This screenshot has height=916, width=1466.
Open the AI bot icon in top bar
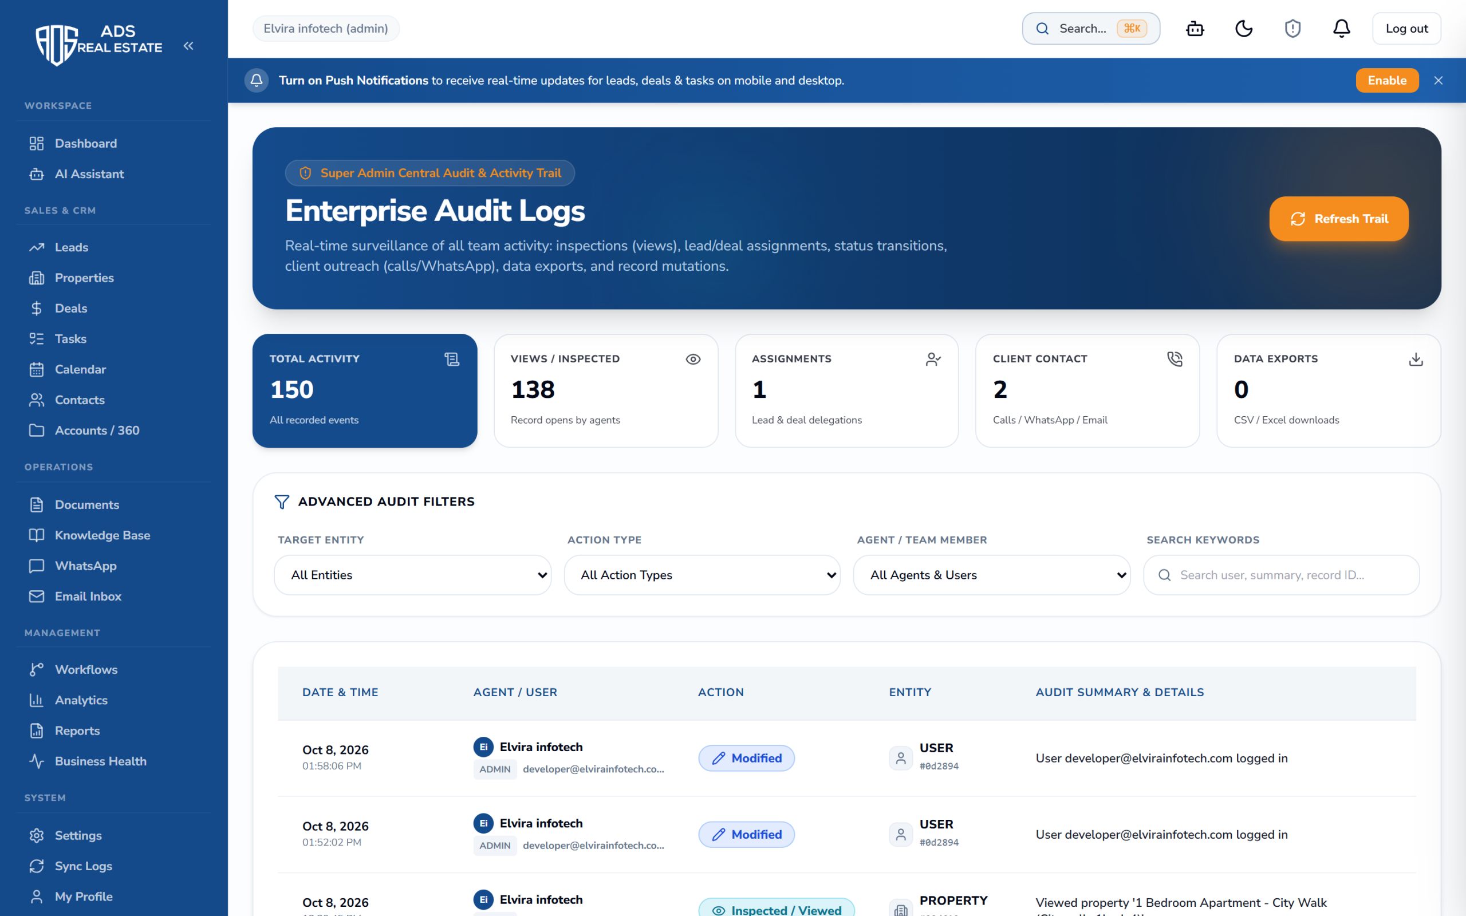pos(1195,29)
